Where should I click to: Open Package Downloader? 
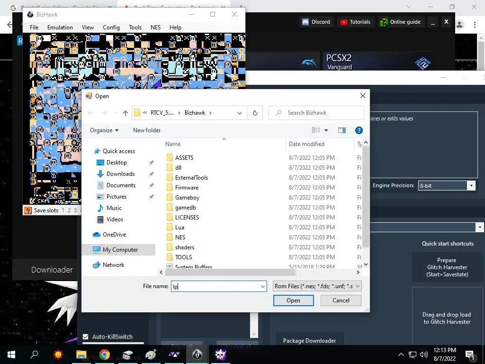click(x=309, y=340)
